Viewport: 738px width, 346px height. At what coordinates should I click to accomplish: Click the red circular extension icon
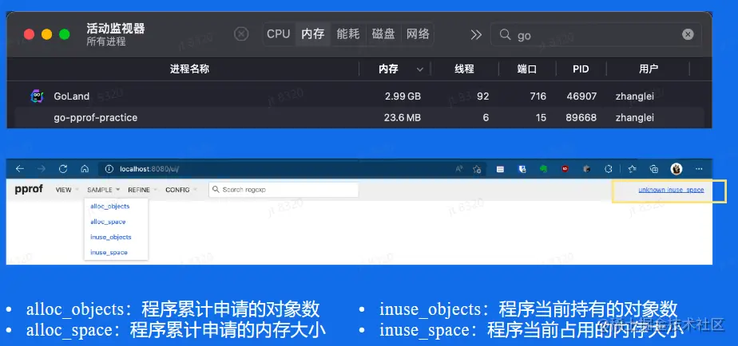pyautogui.click(x=565, y=169)
